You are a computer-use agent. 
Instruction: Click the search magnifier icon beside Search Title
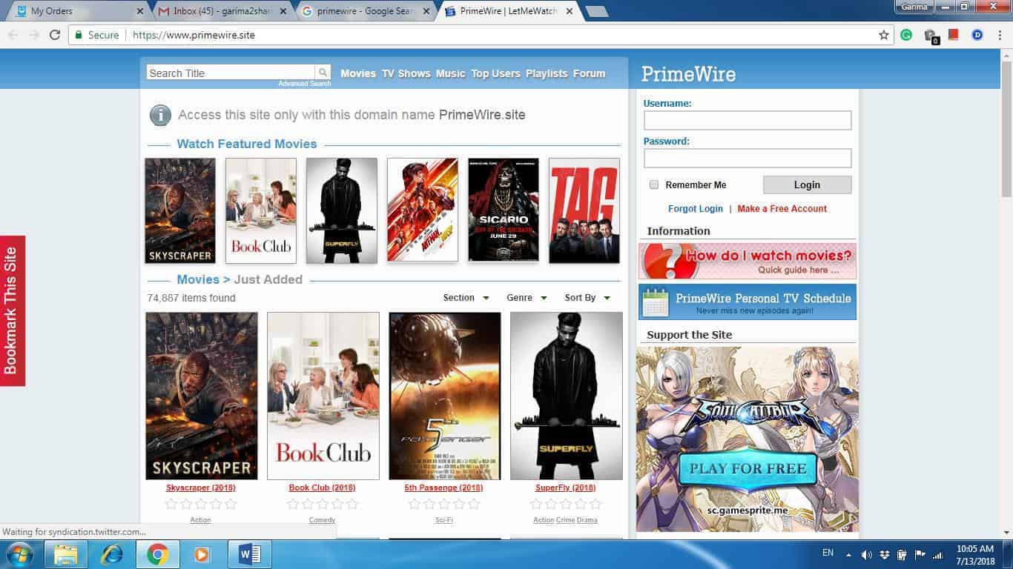[323, 73]
